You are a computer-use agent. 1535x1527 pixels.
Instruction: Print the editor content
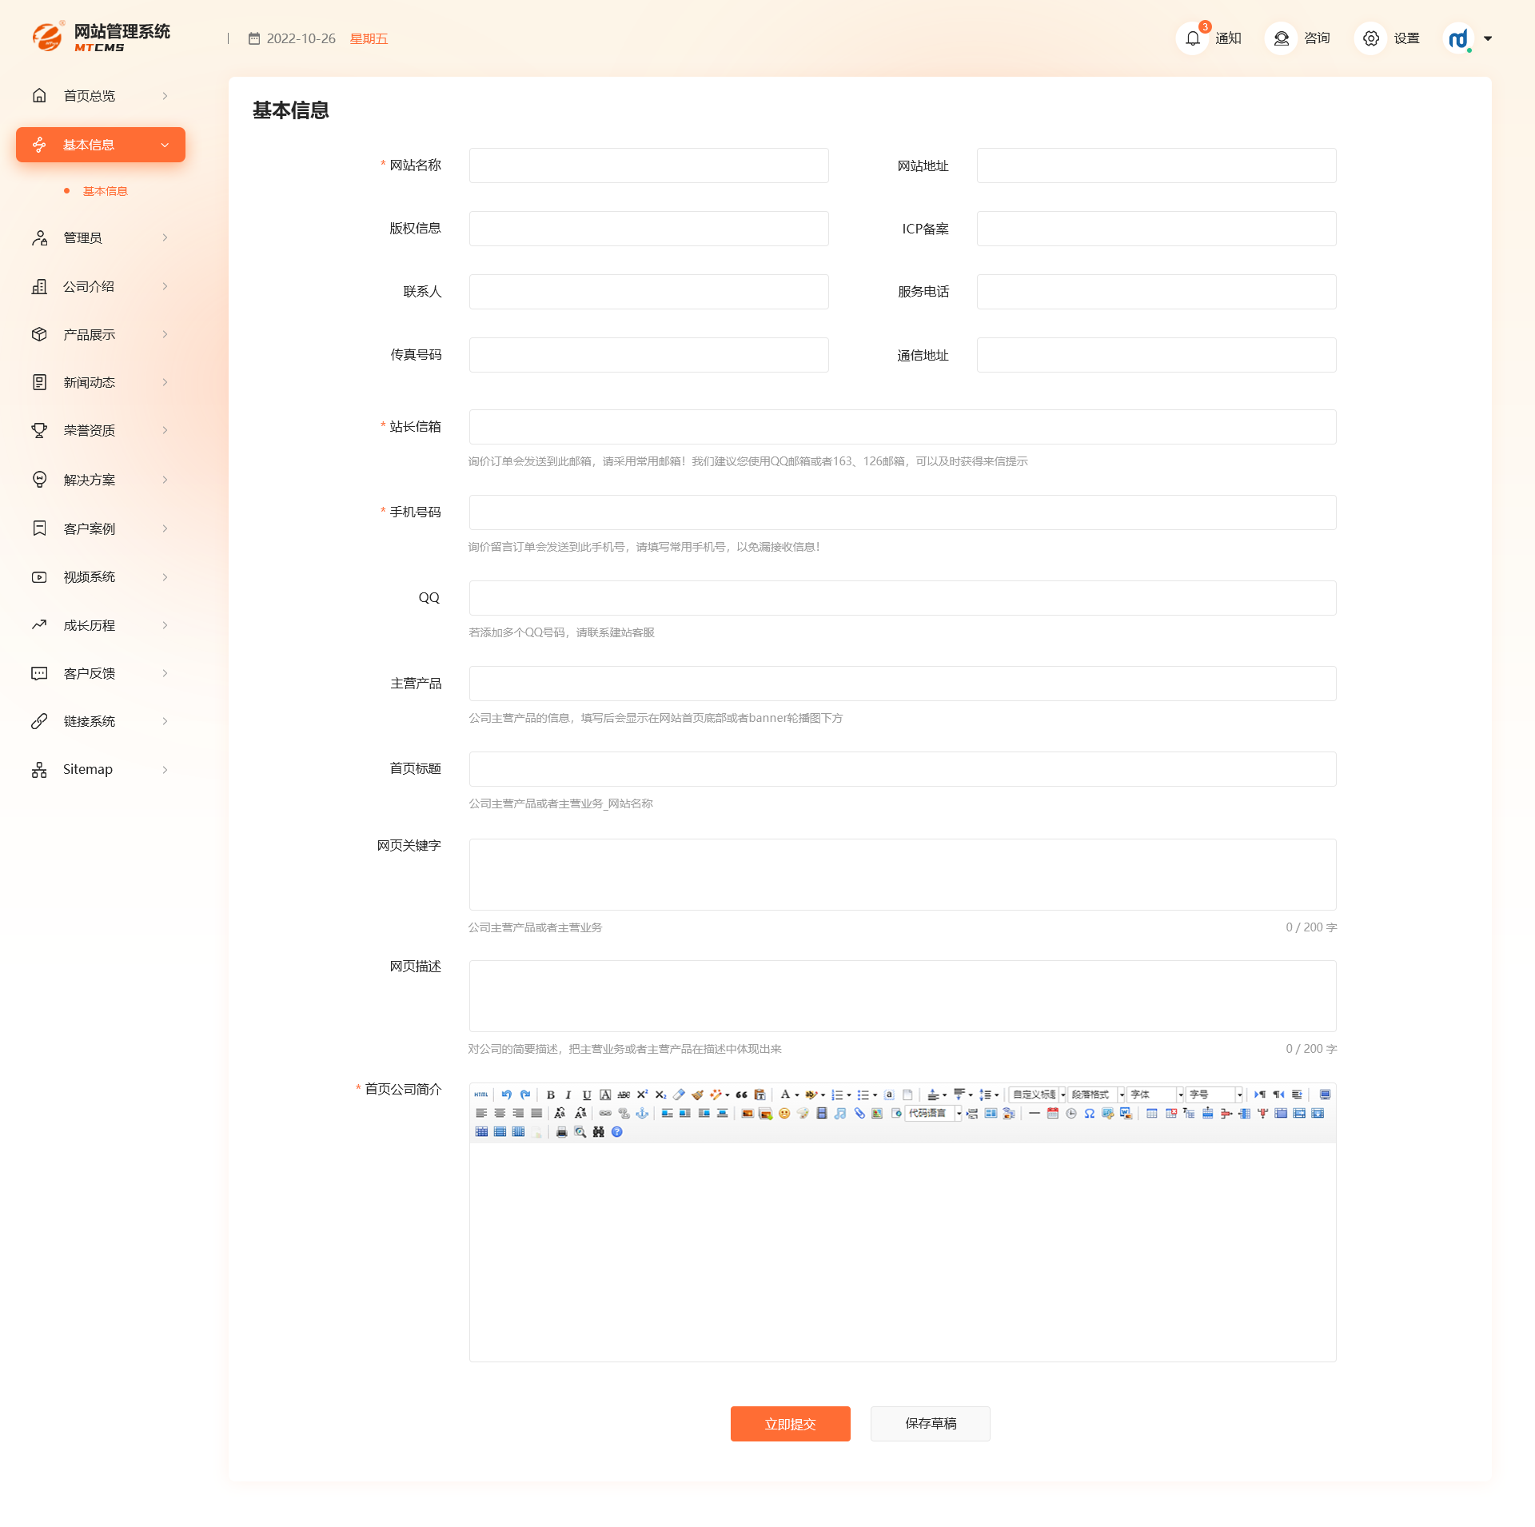click(x=561, y=1132)
